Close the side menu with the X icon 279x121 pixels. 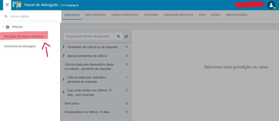pyautogui.click(x=7, y=5)
